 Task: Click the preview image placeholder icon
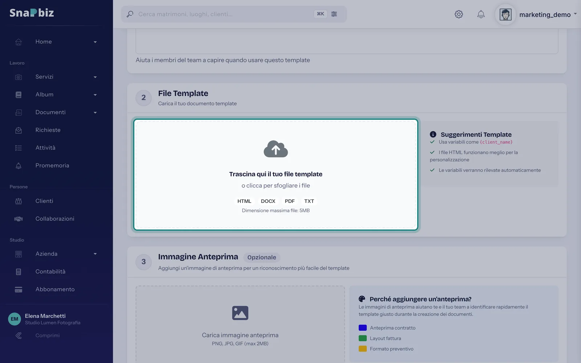pyautogui.click(x=240, y=313)
